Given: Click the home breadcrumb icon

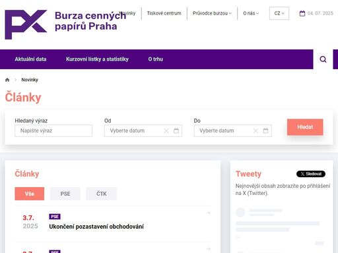Looking at the screenshot, I should pyautogui.click(x=7, y=80).
